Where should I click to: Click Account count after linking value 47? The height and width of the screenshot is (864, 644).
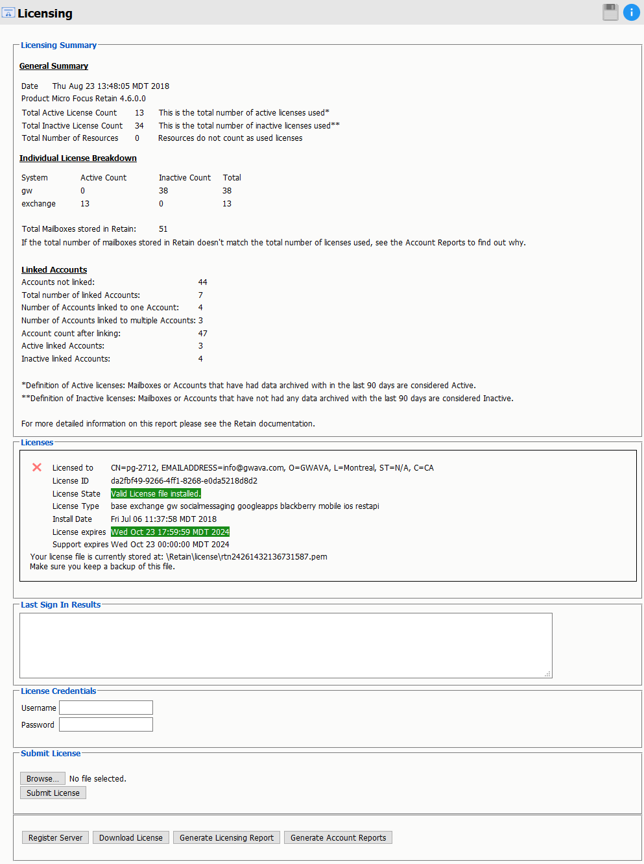point(203,334)
